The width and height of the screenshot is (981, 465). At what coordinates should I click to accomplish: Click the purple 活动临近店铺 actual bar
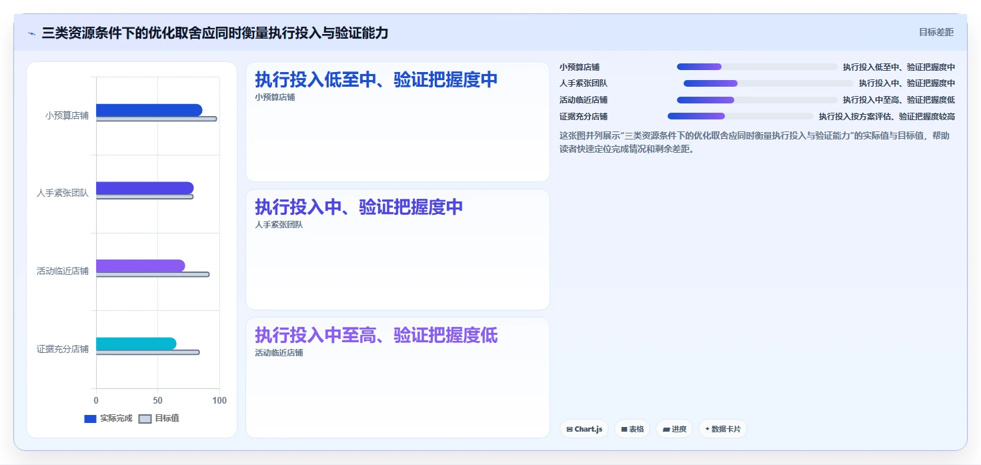point(141,266)
